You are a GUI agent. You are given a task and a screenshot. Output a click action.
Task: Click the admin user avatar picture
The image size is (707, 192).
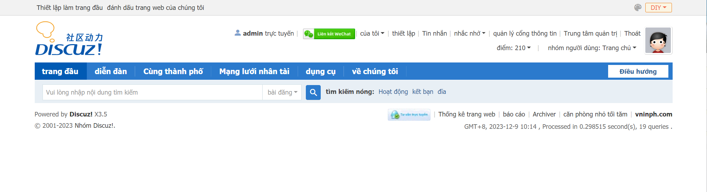click(x=658, y=41)
